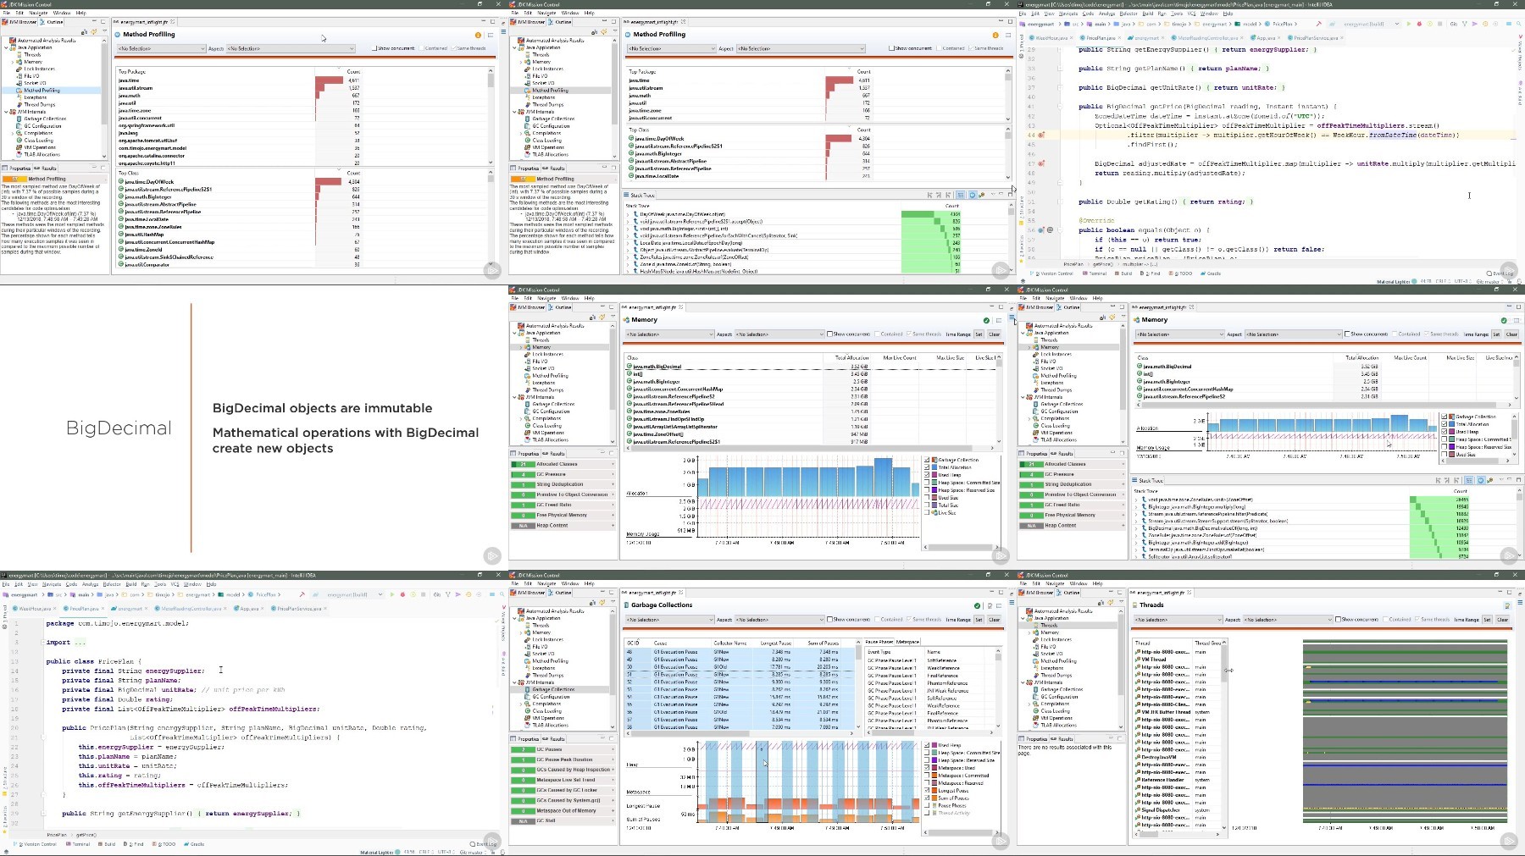Open Aspect dropdown in Memory window without stack trace
The image size is (1525, 856).
click(779, 334)
